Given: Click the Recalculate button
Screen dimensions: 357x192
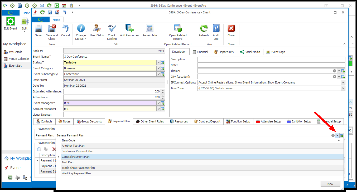Looking at the screenshot, I should (149, 31).
